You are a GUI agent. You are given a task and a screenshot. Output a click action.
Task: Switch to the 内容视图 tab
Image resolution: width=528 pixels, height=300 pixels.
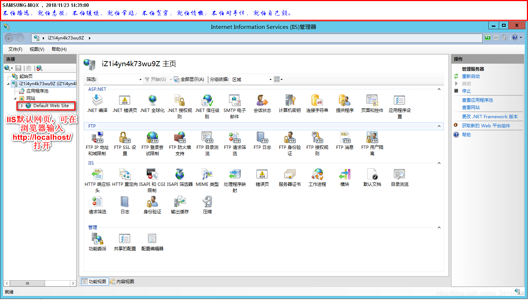[x=122, y=281]
